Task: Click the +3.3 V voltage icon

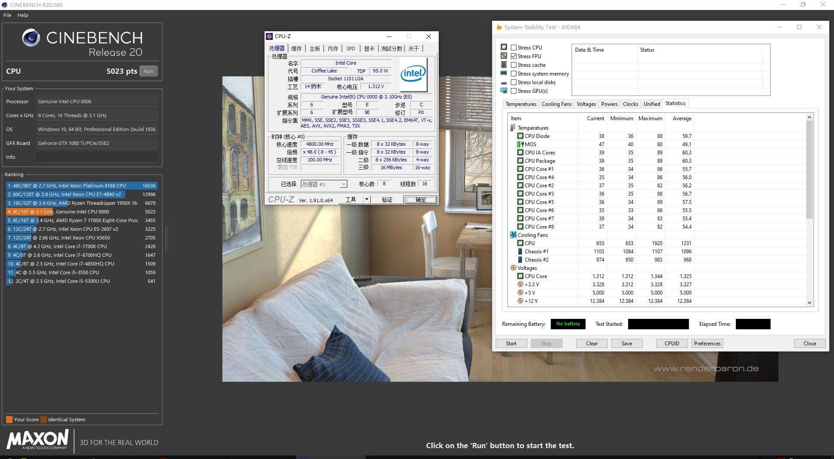Action: click(x=520, y=285)
